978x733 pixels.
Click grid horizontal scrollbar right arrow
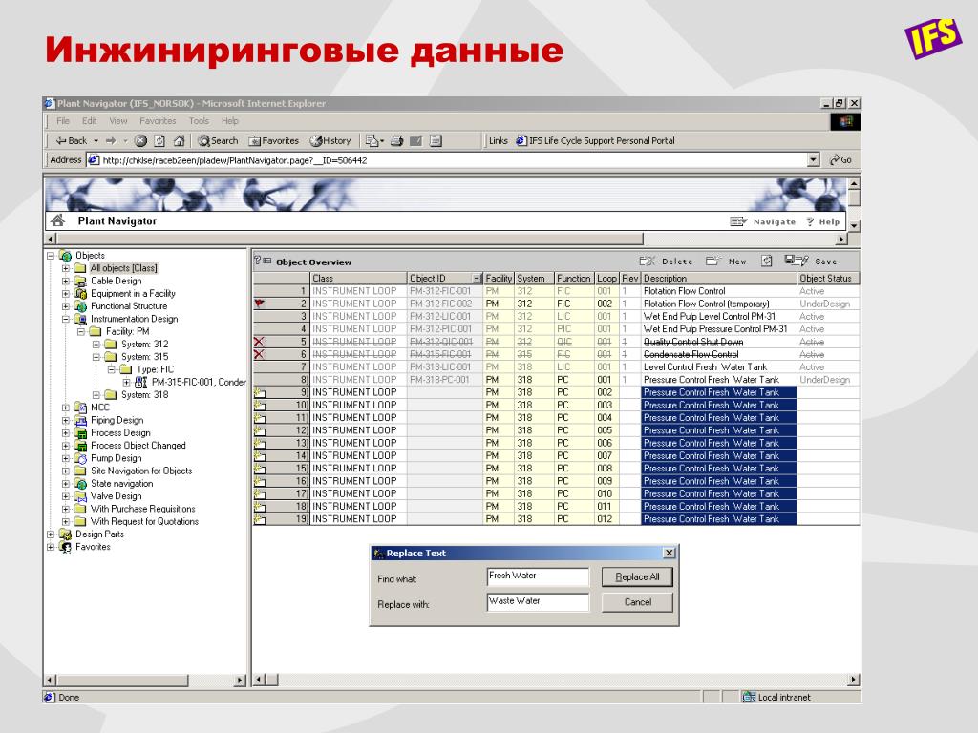(x=853, y=680)
